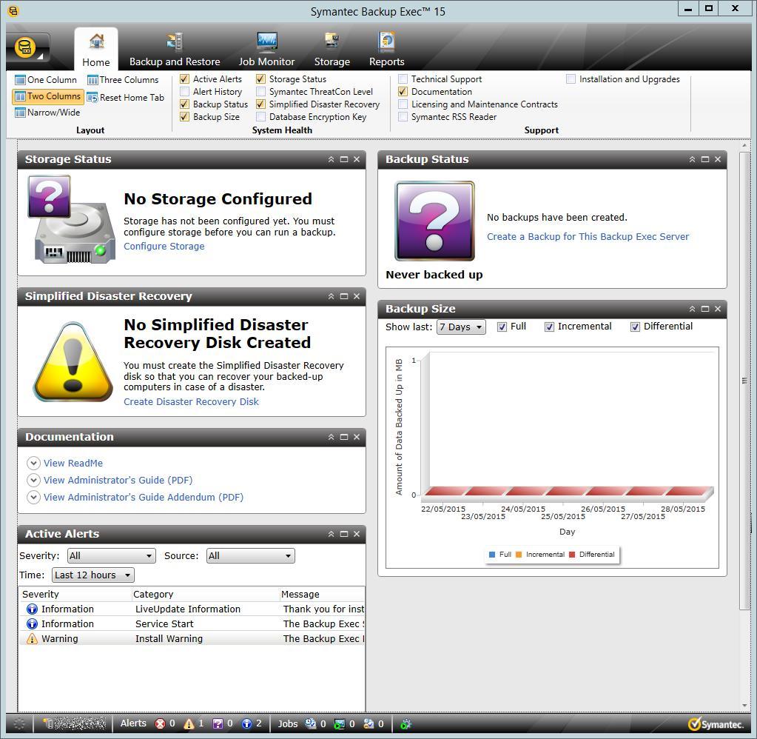Image resolution: width=757 pixels, height=739 pixels.
Task: Select the Two Columns layout
Action: point(48,96)
